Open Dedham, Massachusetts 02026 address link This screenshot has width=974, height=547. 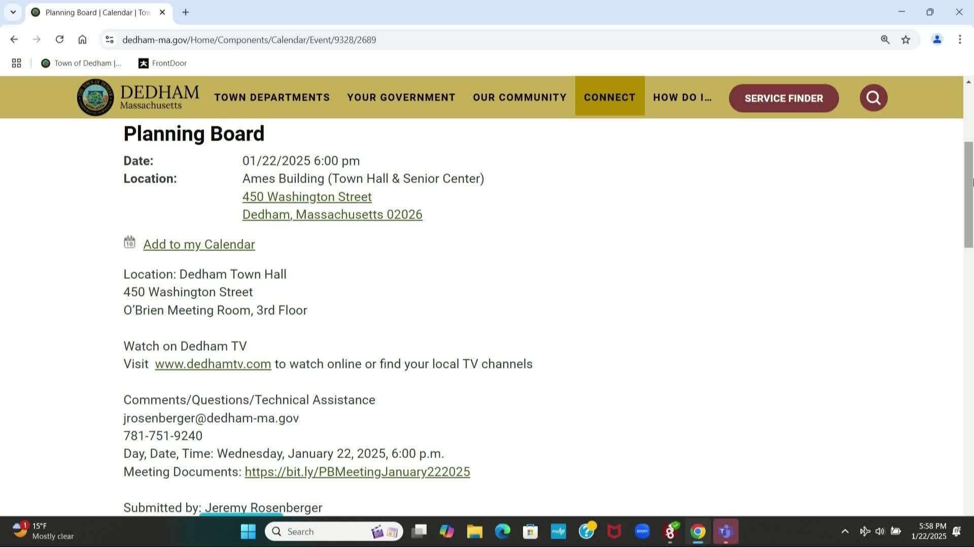coord(332,214)
